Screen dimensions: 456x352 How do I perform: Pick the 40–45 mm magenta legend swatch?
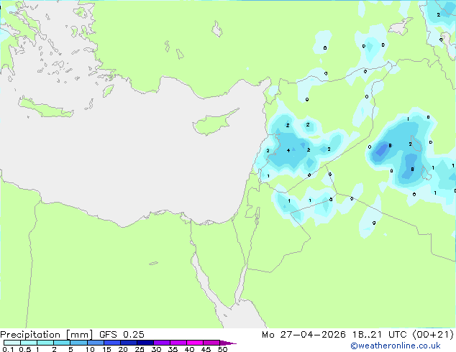pos(195,343)
